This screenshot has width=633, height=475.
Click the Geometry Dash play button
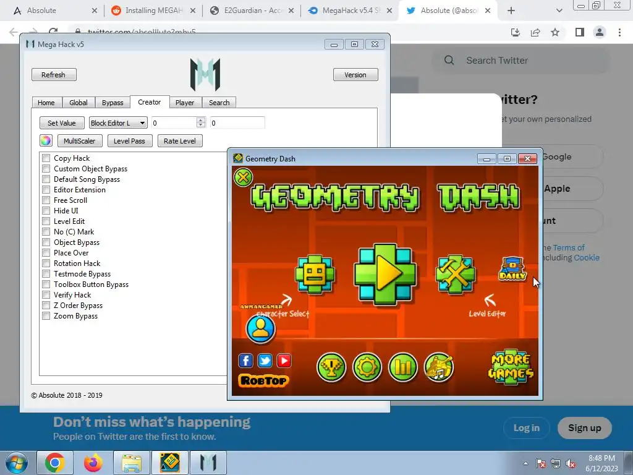click(384, 274)
